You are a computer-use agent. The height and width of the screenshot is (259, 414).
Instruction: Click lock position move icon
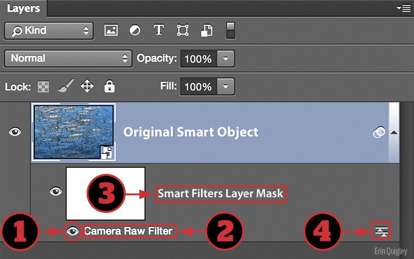tap(87, 86)
